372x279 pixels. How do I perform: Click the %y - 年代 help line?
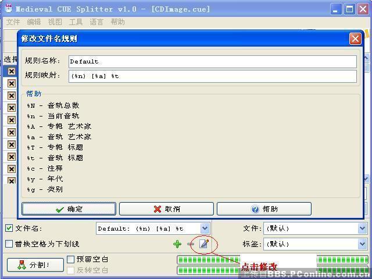tap(45, 179)
